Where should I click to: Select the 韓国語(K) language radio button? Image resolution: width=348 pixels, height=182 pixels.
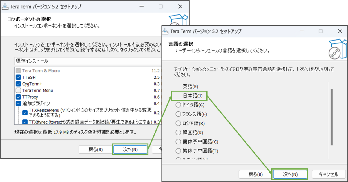(178, 133)
